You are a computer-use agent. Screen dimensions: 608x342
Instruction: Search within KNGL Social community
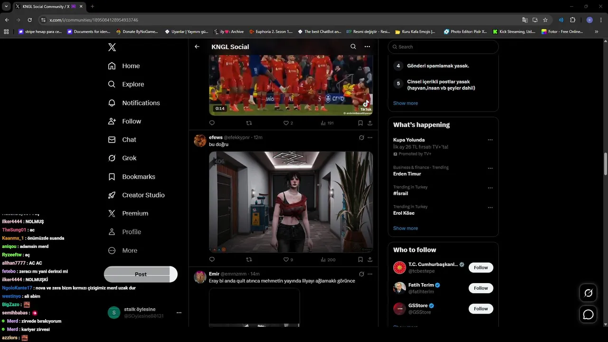pos(353,47)
